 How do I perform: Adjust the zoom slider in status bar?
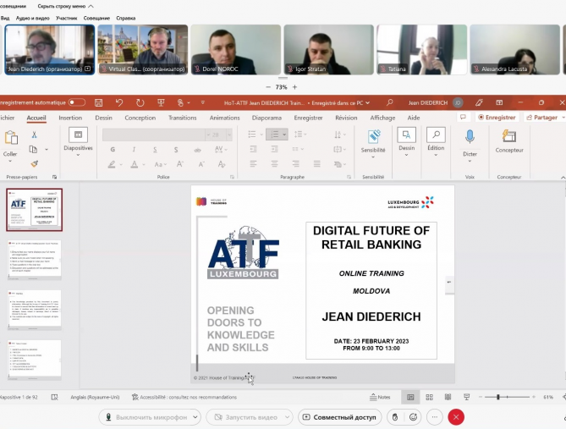[497, 397]
